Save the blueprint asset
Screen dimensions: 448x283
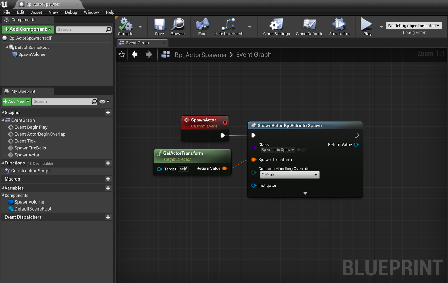tap(160, 27)
